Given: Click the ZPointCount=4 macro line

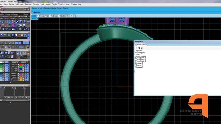Looking at the screenshot, I should point(140,61).
